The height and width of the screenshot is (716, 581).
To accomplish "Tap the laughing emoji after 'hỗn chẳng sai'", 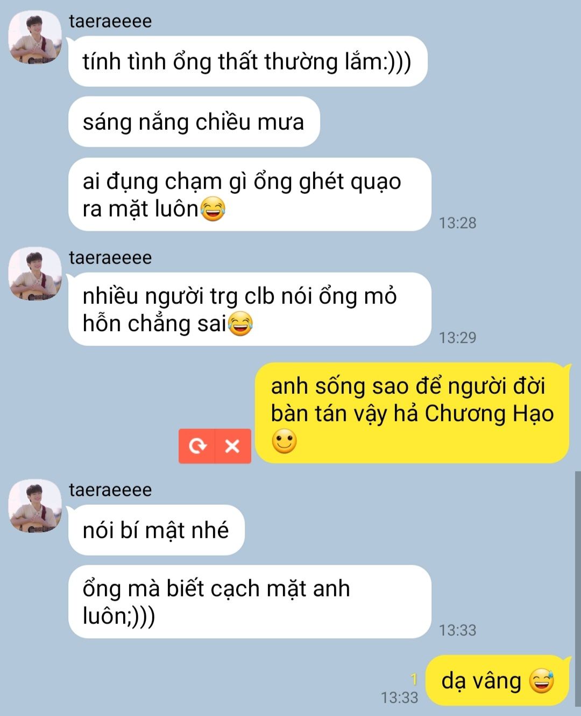I will point(240,324).
